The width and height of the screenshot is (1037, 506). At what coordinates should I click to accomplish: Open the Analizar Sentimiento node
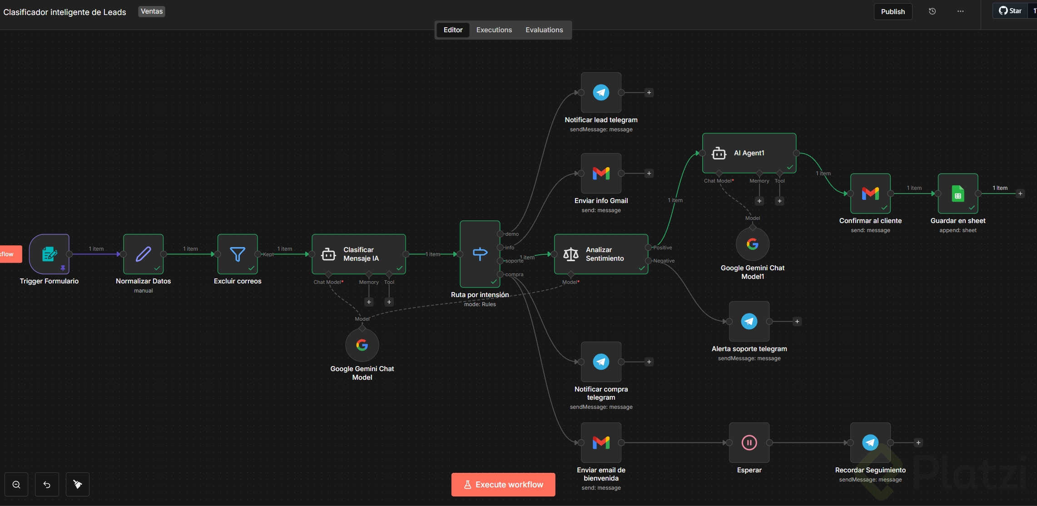tap(600, 254)
